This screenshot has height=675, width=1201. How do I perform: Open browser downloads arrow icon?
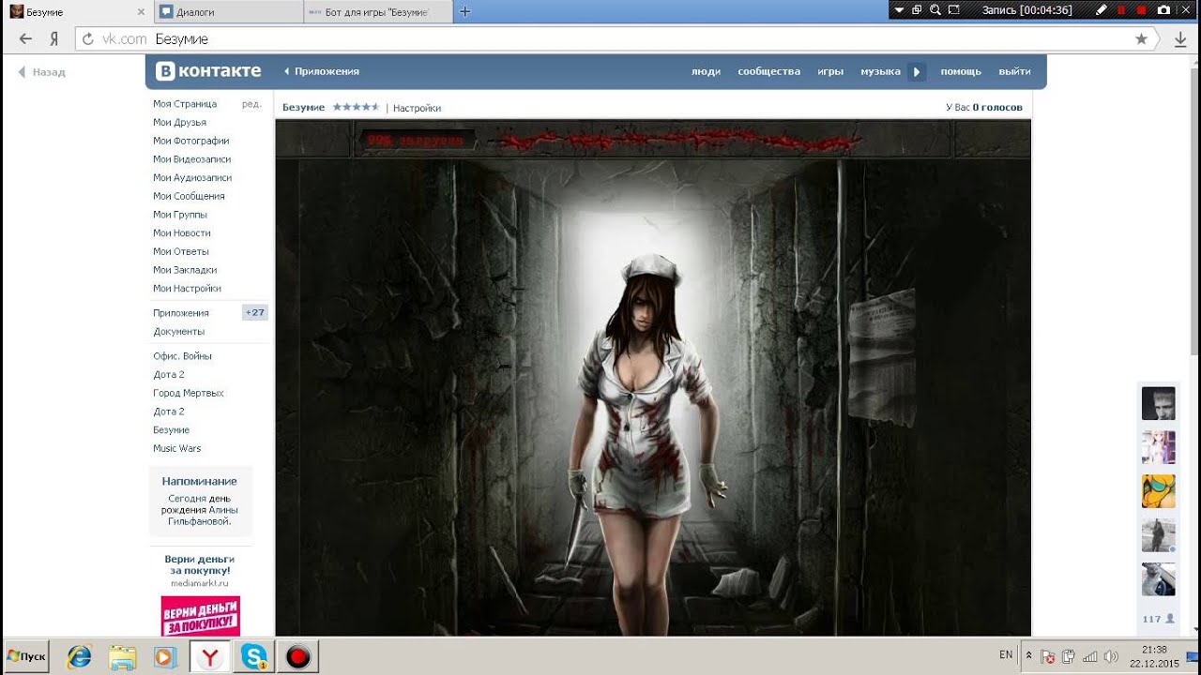[x=1180, y=38]
